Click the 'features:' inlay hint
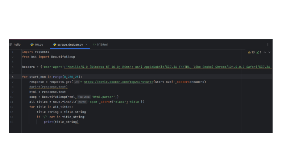The height and width of the screenshot is (164, 290). (84, 97)
